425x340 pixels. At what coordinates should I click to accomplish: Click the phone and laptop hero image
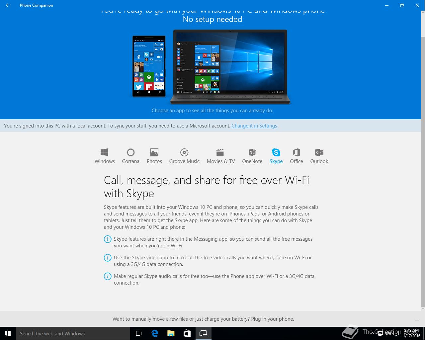211,67
